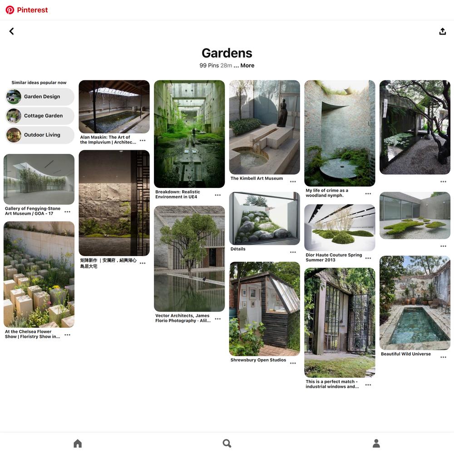
Task: Select the Cottage Garden similar idea
Action: click(39, 116)
